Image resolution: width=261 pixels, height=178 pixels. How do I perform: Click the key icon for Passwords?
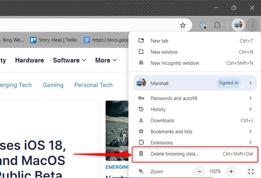coord(141,98)
